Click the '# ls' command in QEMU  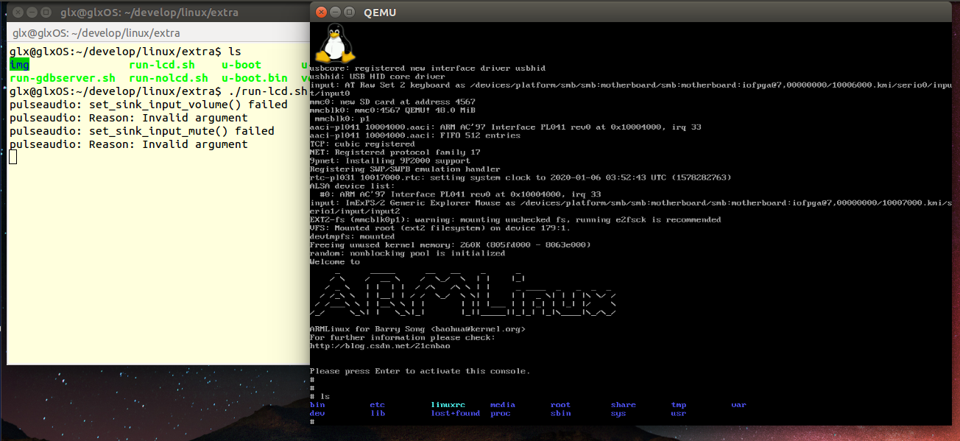[x=320, y=396]
